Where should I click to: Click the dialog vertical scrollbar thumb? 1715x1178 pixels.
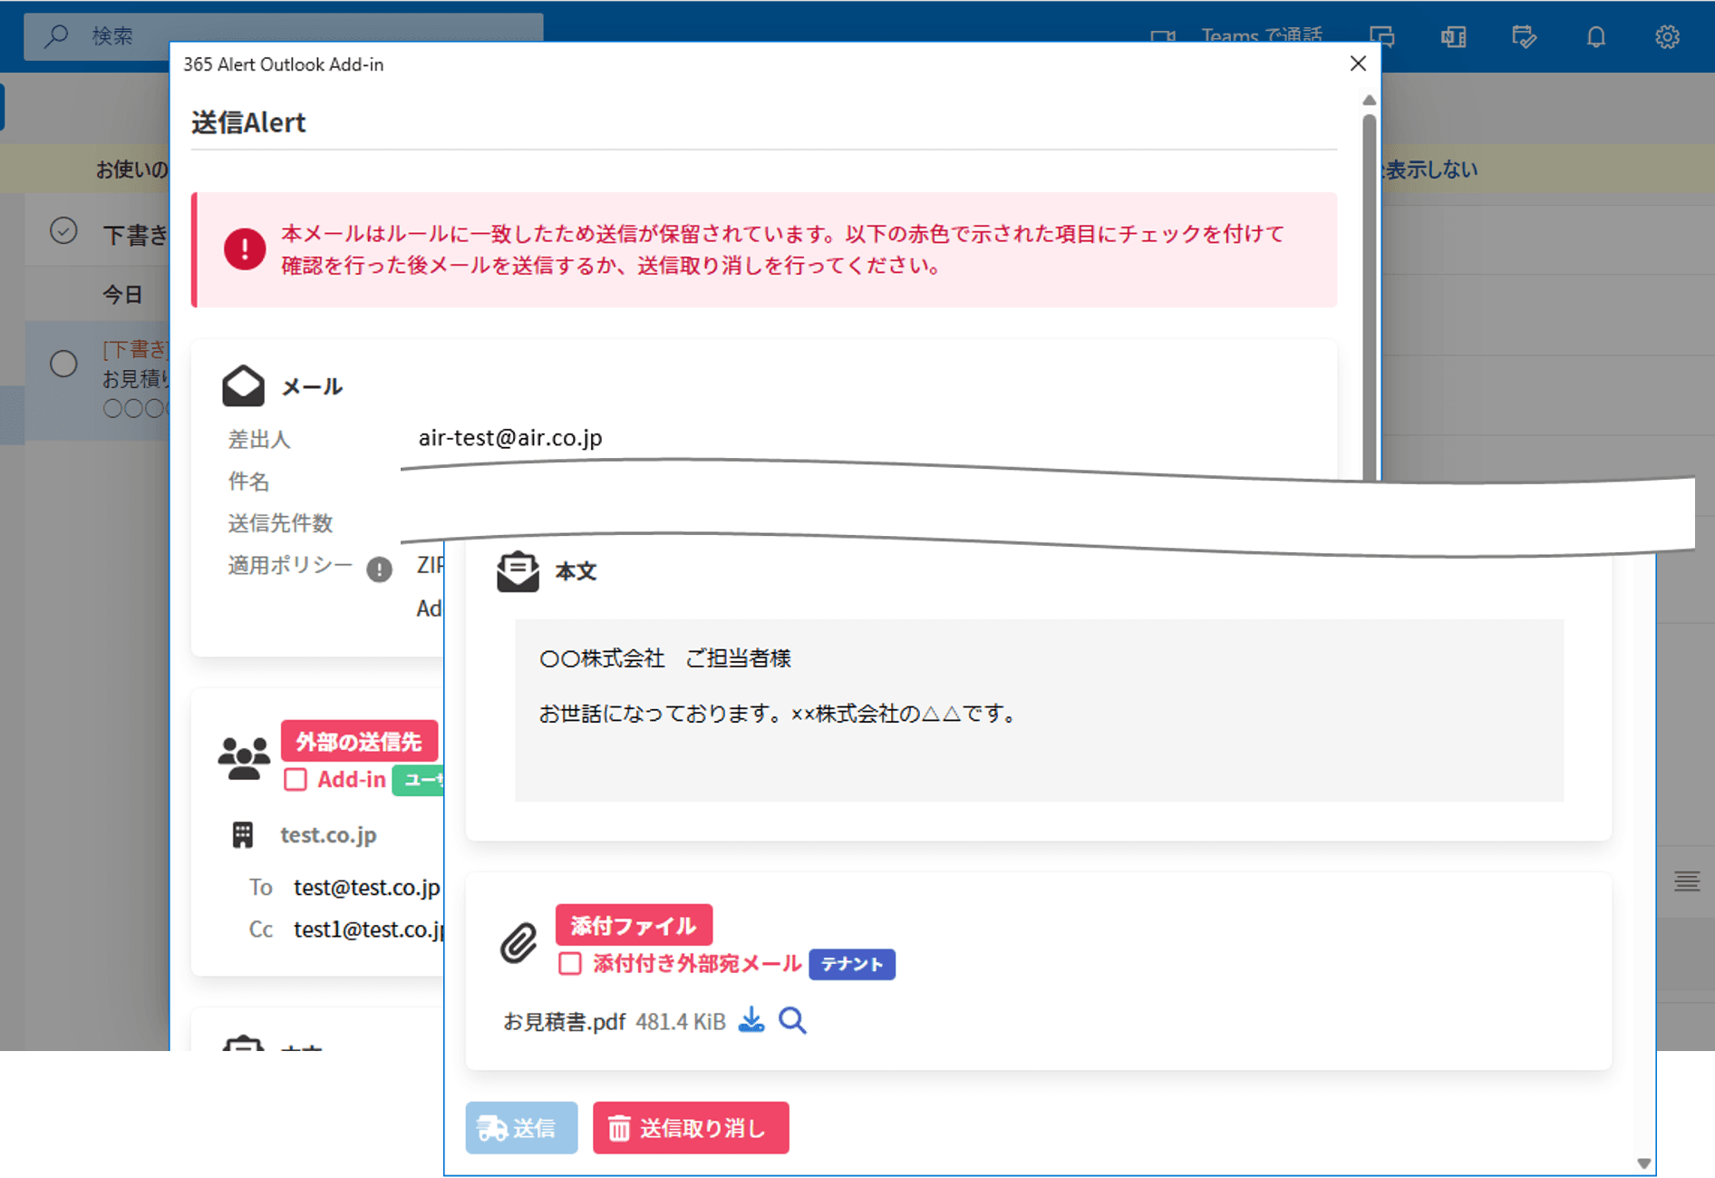(1370, 296)
